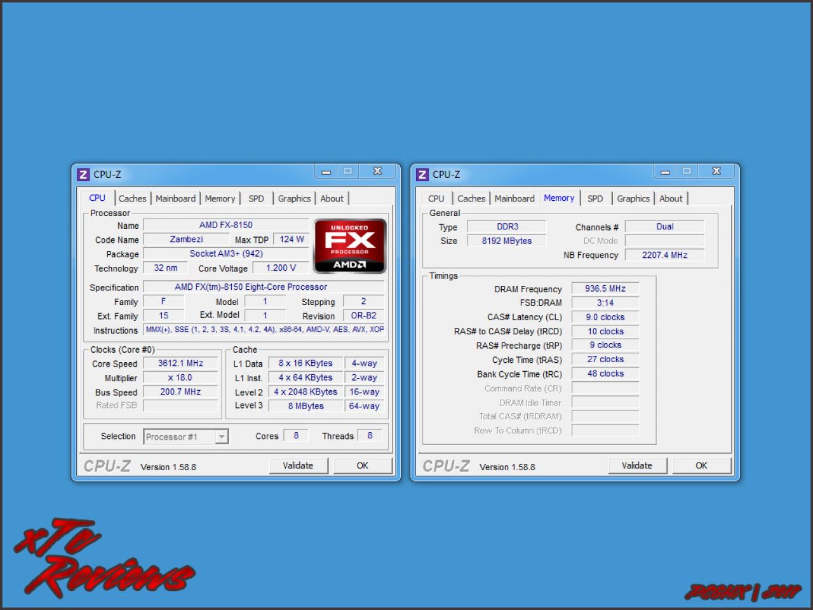The height and width of the screenshot is (610, 813).
Task: Click the 27 clocks Cycle Time value
Action: (605, 360)
